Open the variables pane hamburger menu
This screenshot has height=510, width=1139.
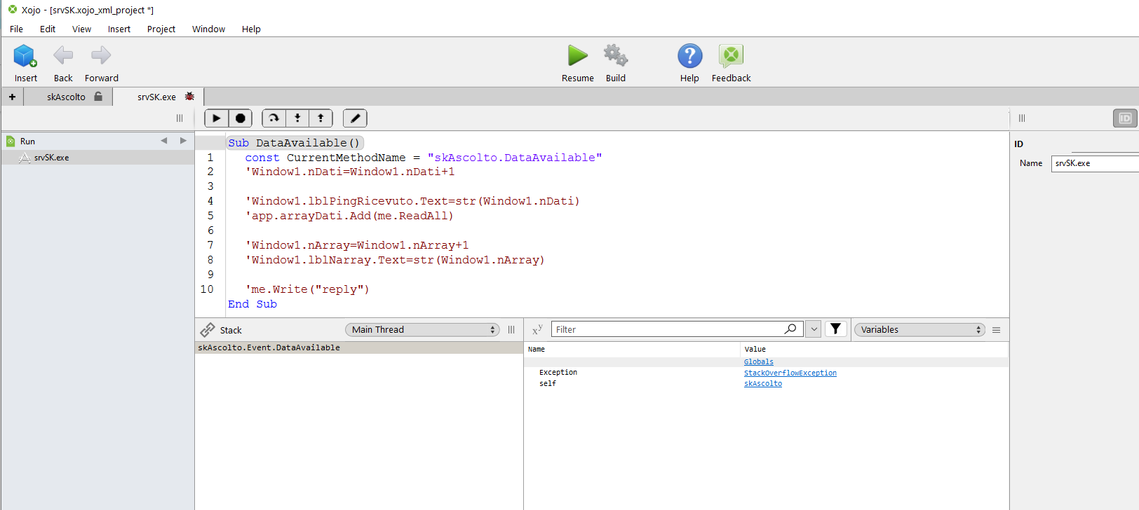click(996, 330)
